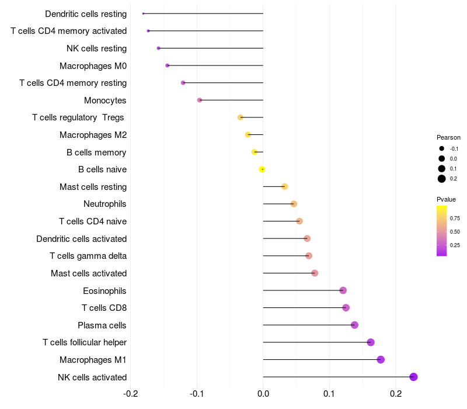Screen dimensions: 467x409
Task: Click the Pvalue legend title
Action: coord(447,199)
